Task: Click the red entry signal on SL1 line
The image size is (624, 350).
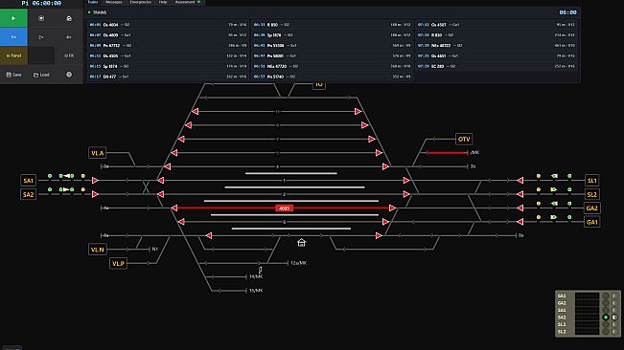Action: click(x=520, y=181)
